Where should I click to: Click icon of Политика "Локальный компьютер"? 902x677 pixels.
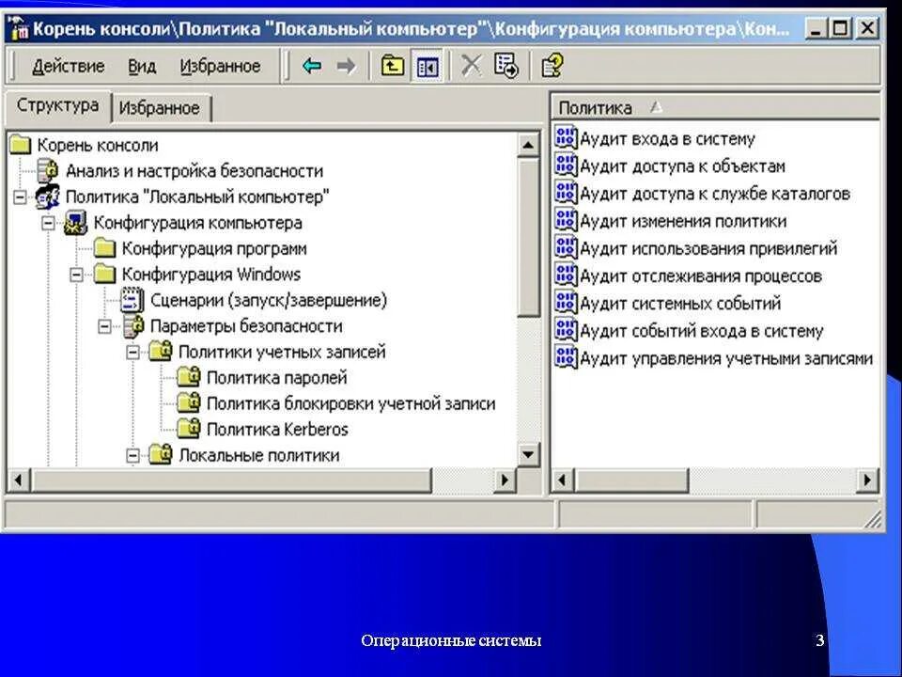tap(48, 197)
